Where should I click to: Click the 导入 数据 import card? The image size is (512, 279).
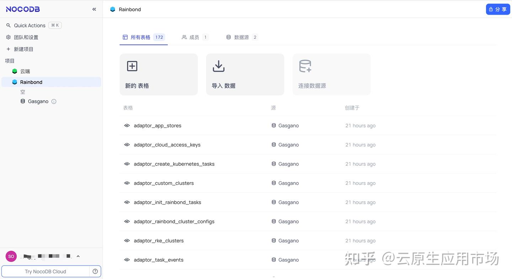pos(245,74)
